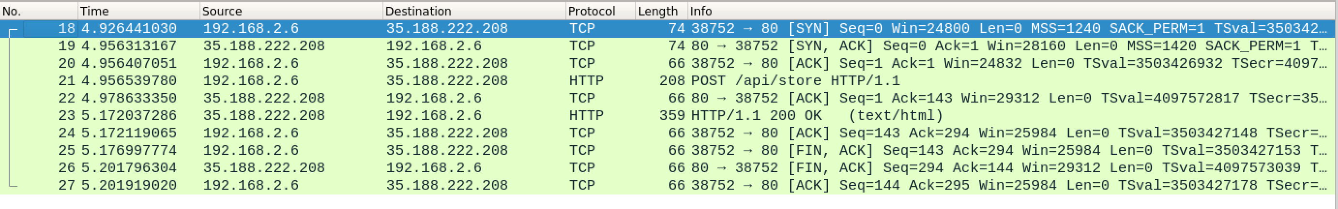
Task: Select packet 18, the TCP SYN packet
Action: point(669,29)
